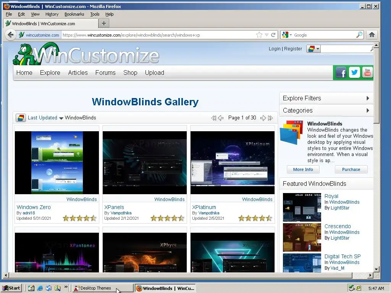The width and height of the screenshot is (391, 293).
Task: Open the Edit menu
Action: pos(21,14)
